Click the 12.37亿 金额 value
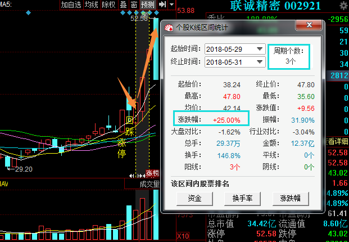 (303, 144)
